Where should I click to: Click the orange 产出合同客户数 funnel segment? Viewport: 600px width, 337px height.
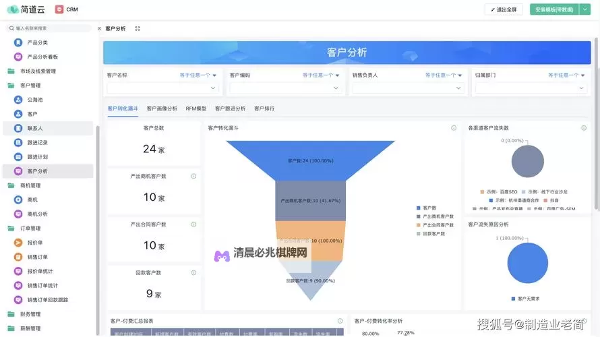[x=310, y=241]
